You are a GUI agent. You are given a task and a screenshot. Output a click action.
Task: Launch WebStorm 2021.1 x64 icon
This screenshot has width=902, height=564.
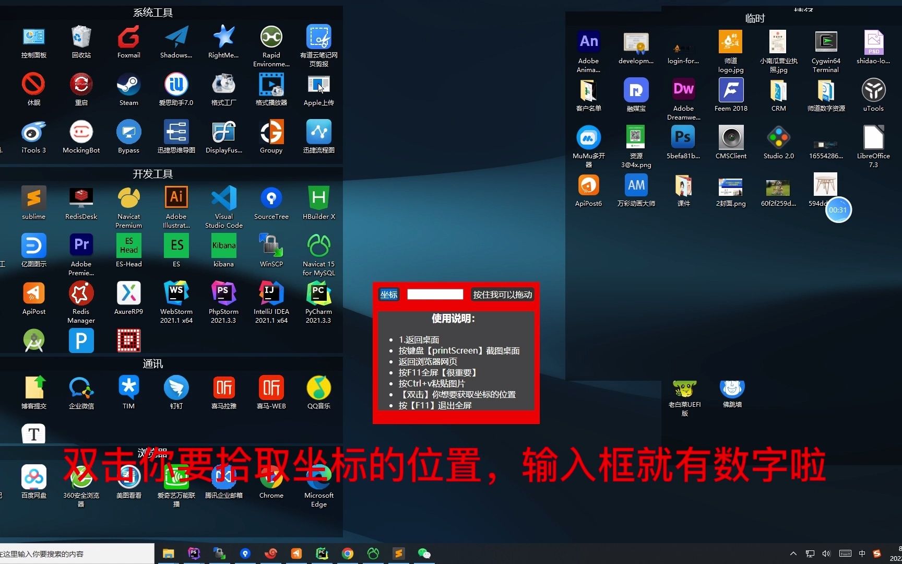click(x=176, y=302)
